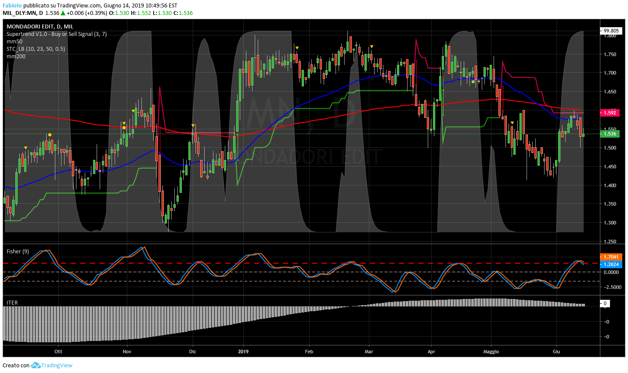Click the green up-arrow price change icon
This screenshot has width=628, height=373.
point(63,13)
